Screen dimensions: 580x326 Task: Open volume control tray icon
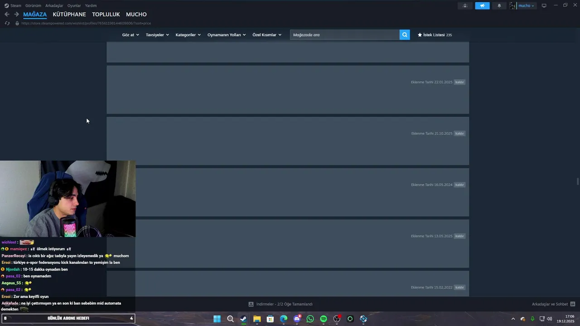tap(550, 319)
